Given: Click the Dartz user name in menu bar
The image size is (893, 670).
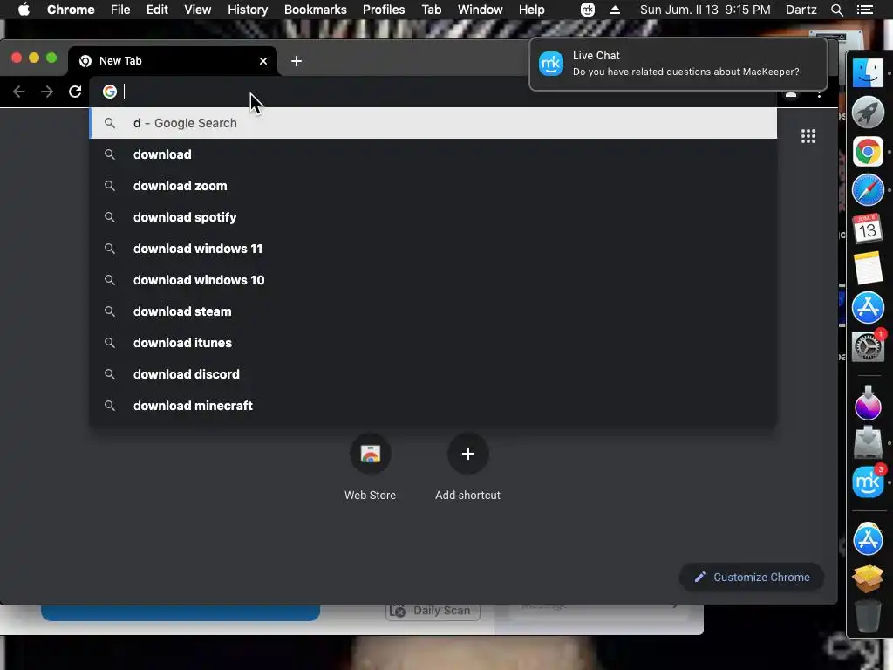Looking at the screenshot, I should [801, 10].
